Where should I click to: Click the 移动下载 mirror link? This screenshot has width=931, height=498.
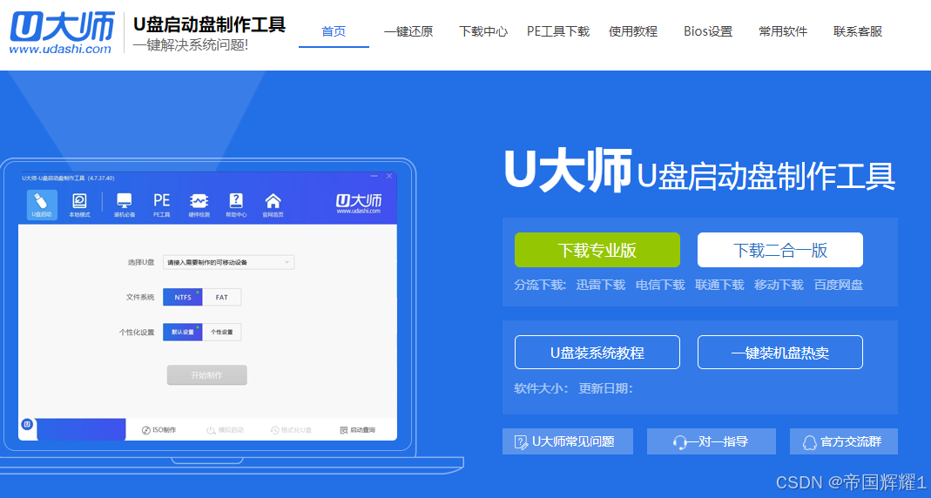[x=779, y=285]
